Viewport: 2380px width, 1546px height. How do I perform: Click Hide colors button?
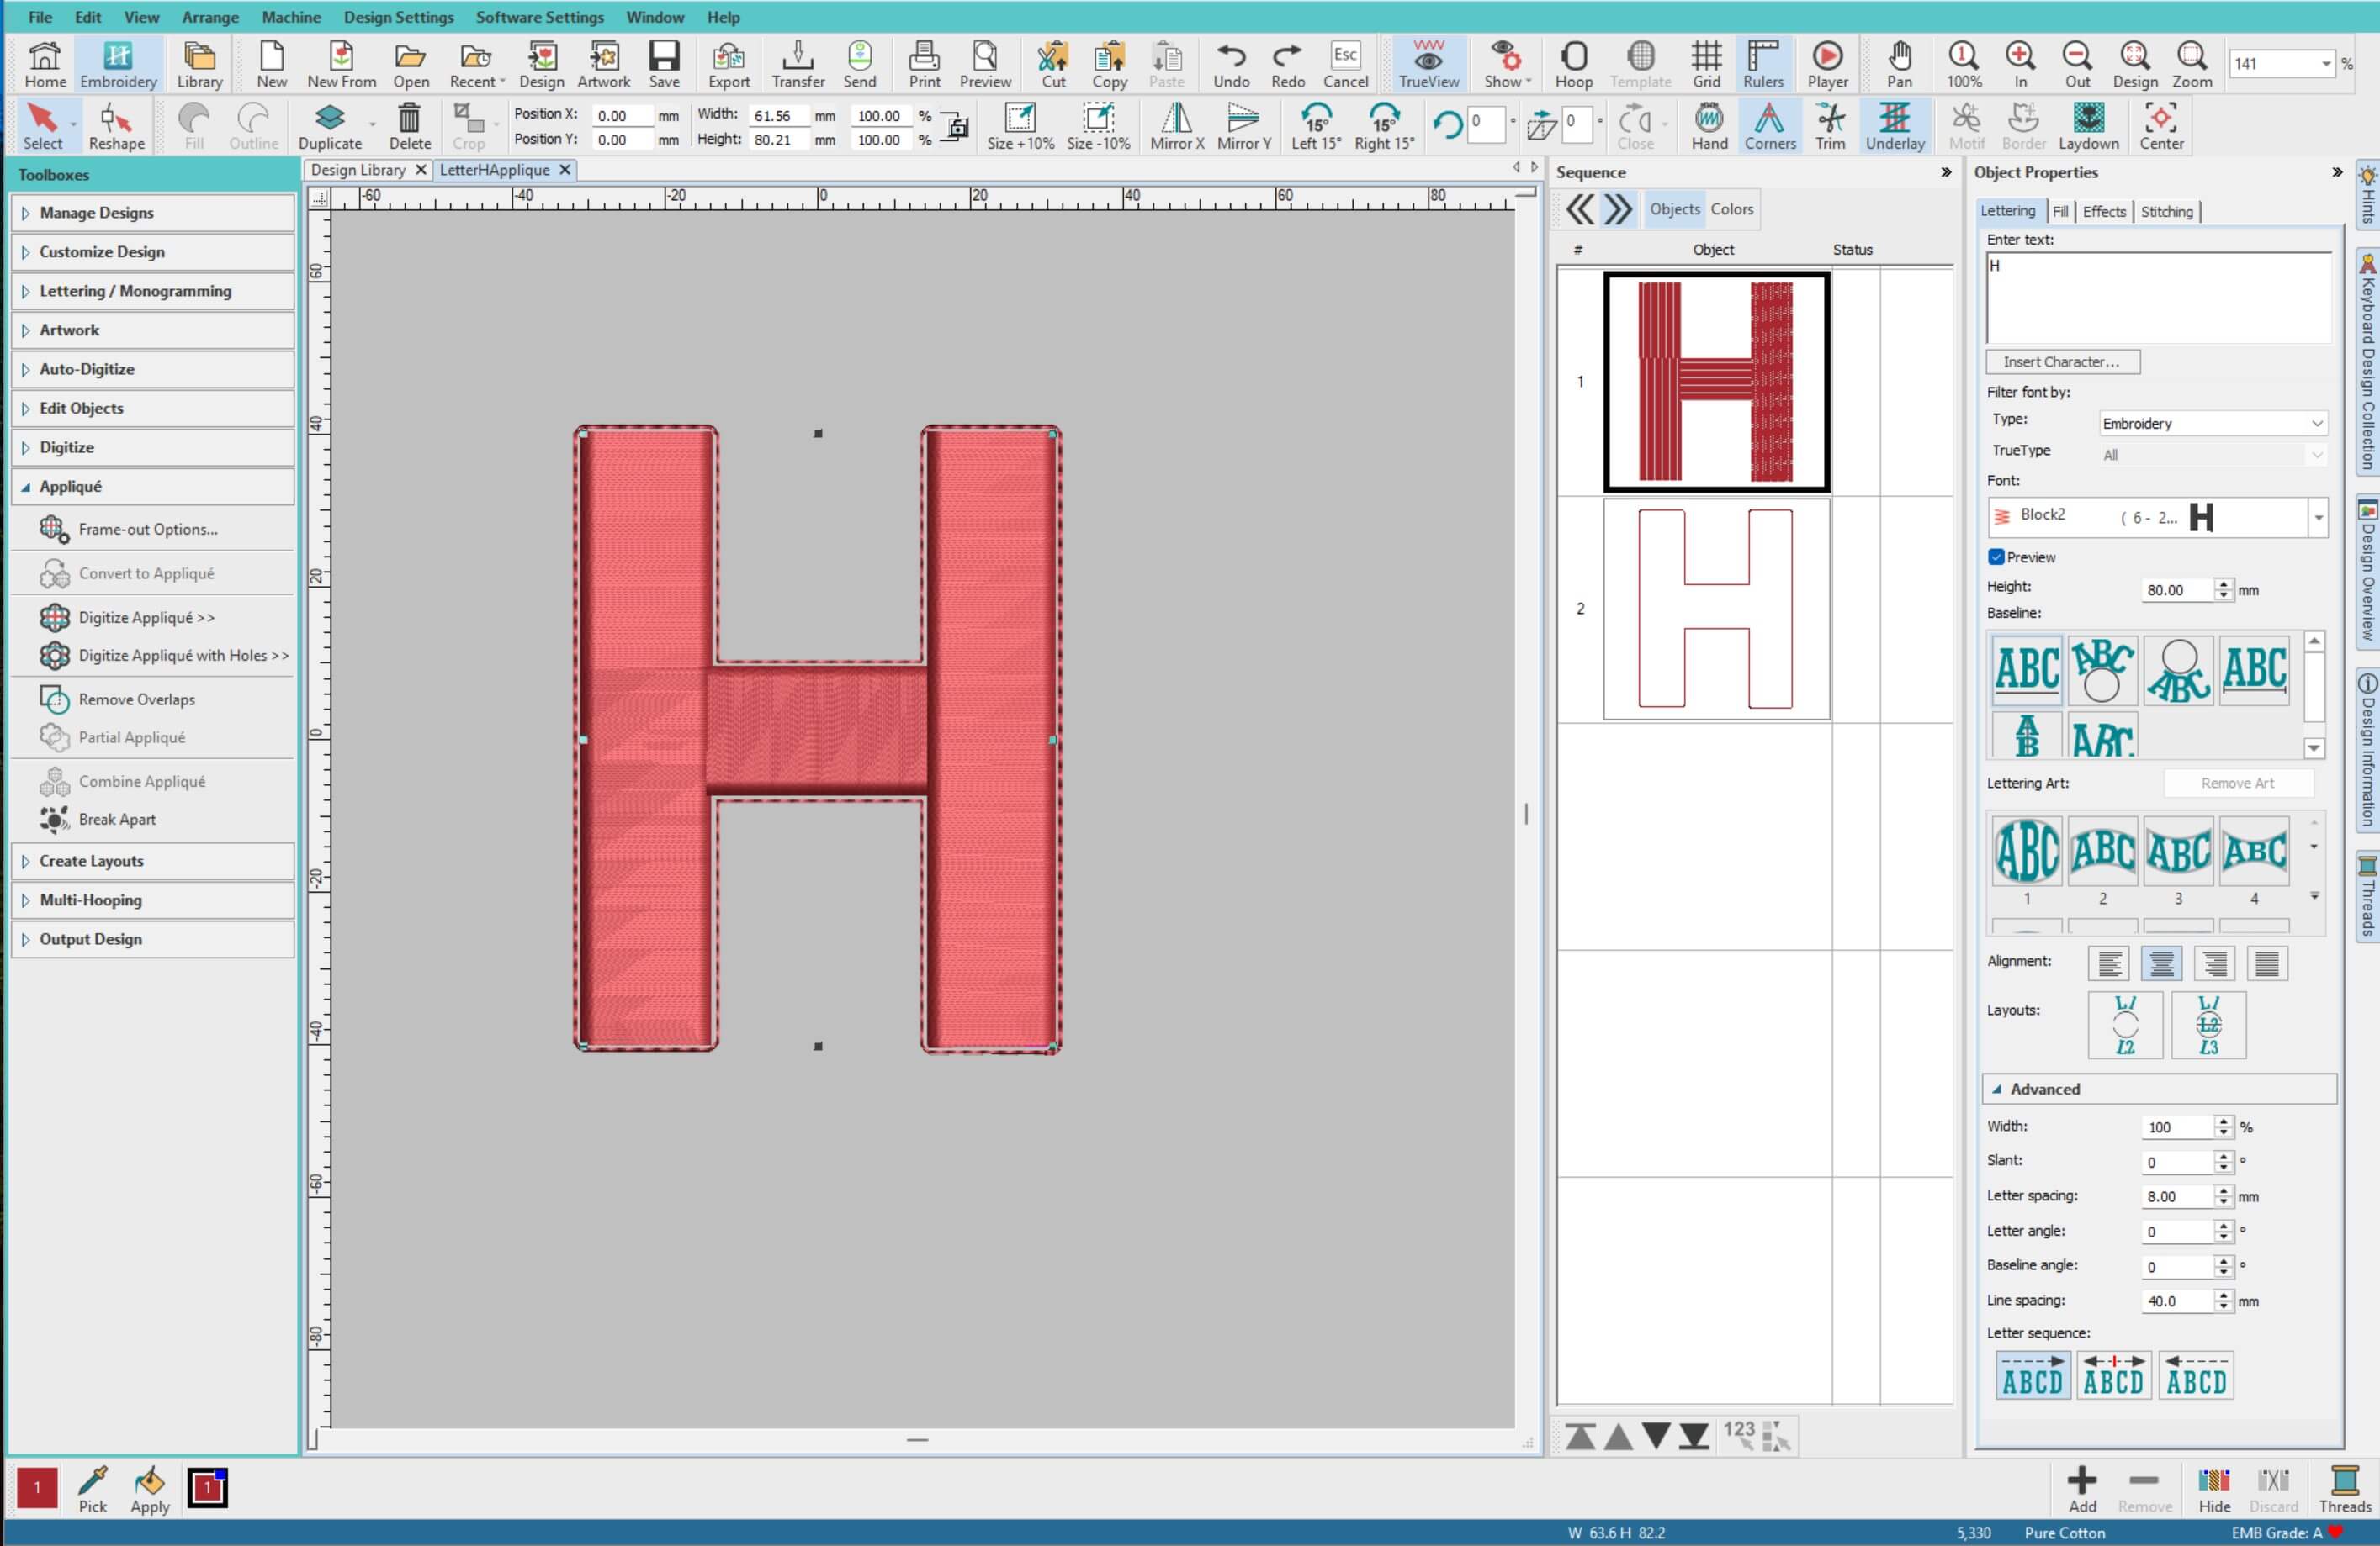(x=2214, y=1489)
